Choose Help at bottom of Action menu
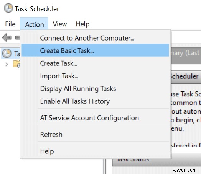The image size is (201, 174). [95, 151]
